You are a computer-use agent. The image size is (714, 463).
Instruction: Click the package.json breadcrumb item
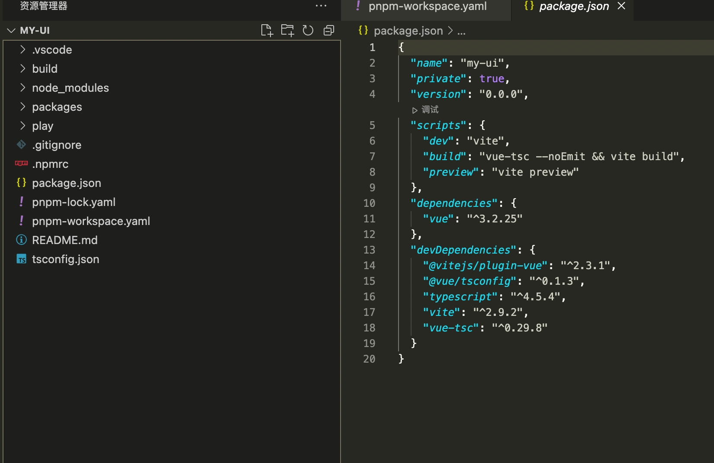point(408,31)
